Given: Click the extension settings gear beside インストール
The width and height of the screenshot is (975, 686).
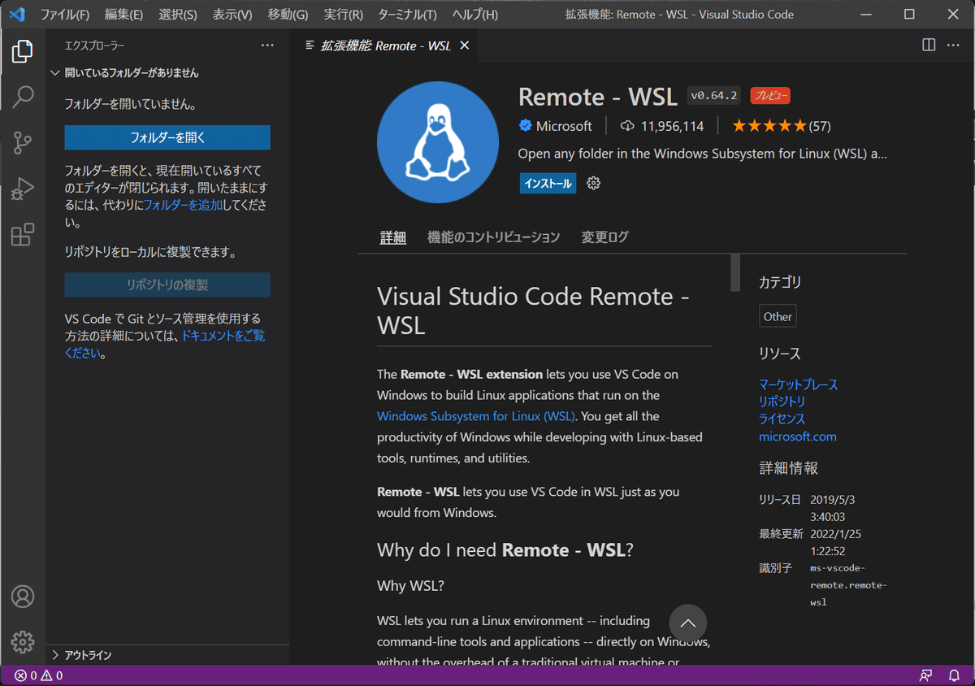Looking at the screenshot, I should tap(593, 183).
